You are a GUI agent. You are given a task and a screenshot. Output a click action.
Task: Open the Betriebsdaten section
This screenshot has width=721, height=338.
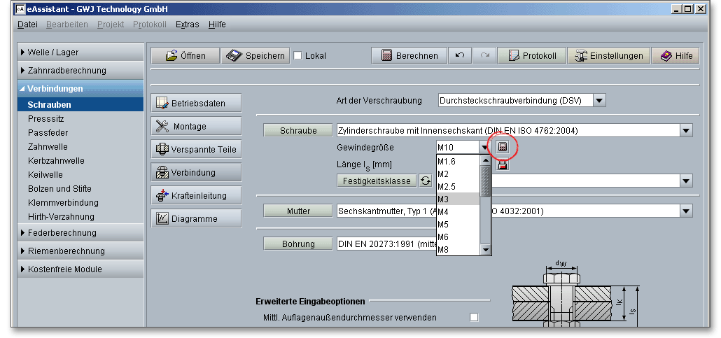point(196,103)
